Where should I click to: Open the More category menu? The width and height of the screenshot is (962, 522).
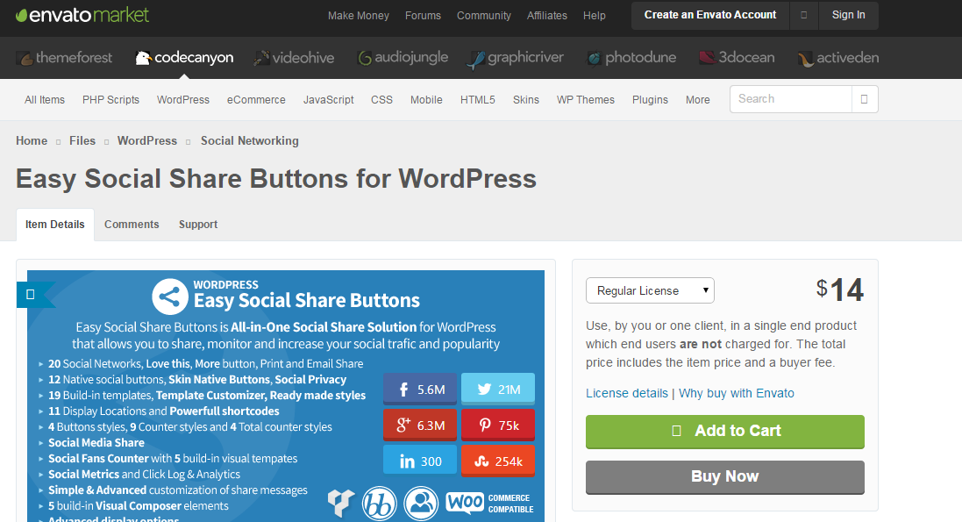(x=697, y=100)
